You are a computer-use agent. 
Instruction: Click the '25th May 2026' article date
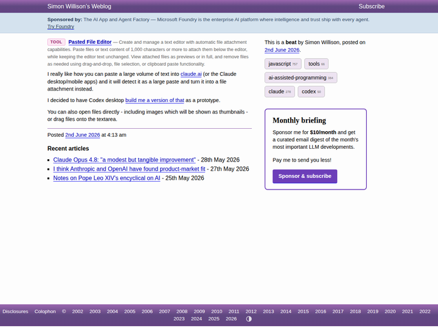185,178
